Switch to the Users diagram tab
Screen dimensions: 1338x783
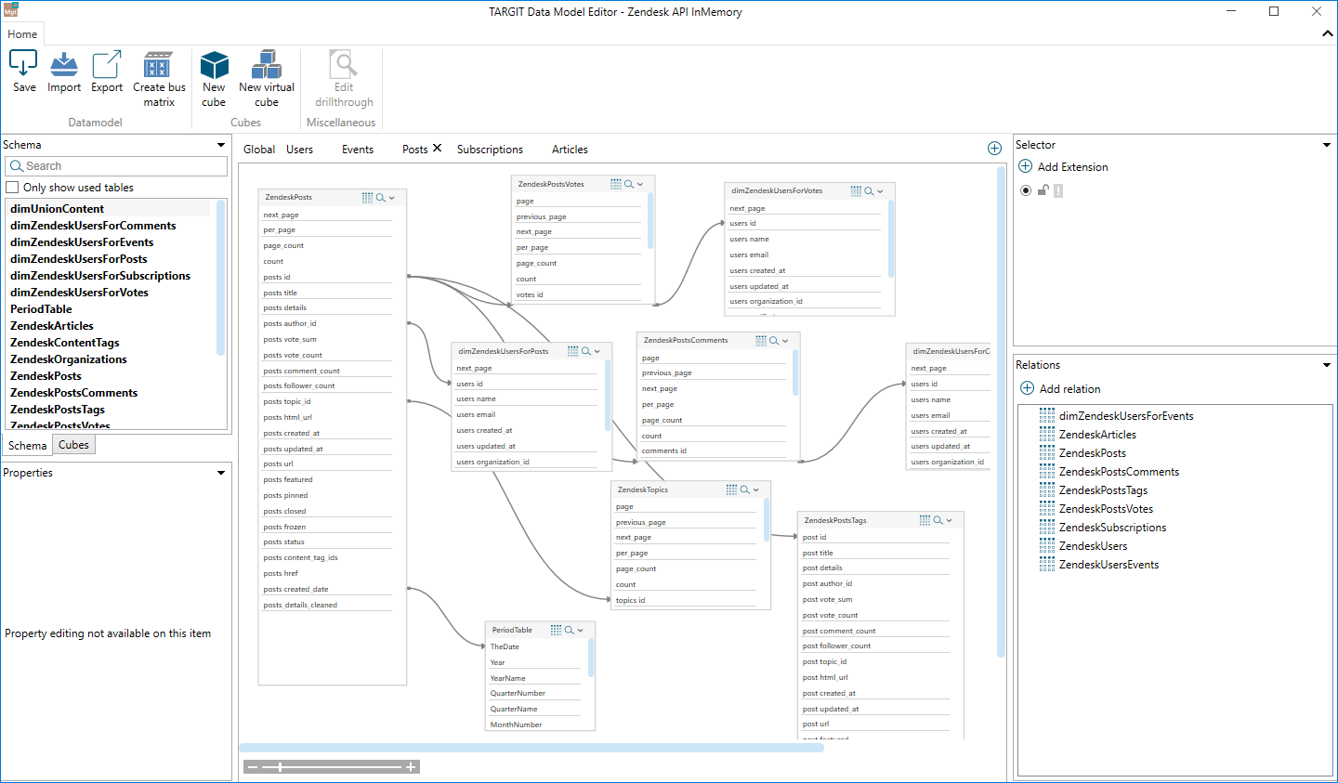click(x=299, y=150)
